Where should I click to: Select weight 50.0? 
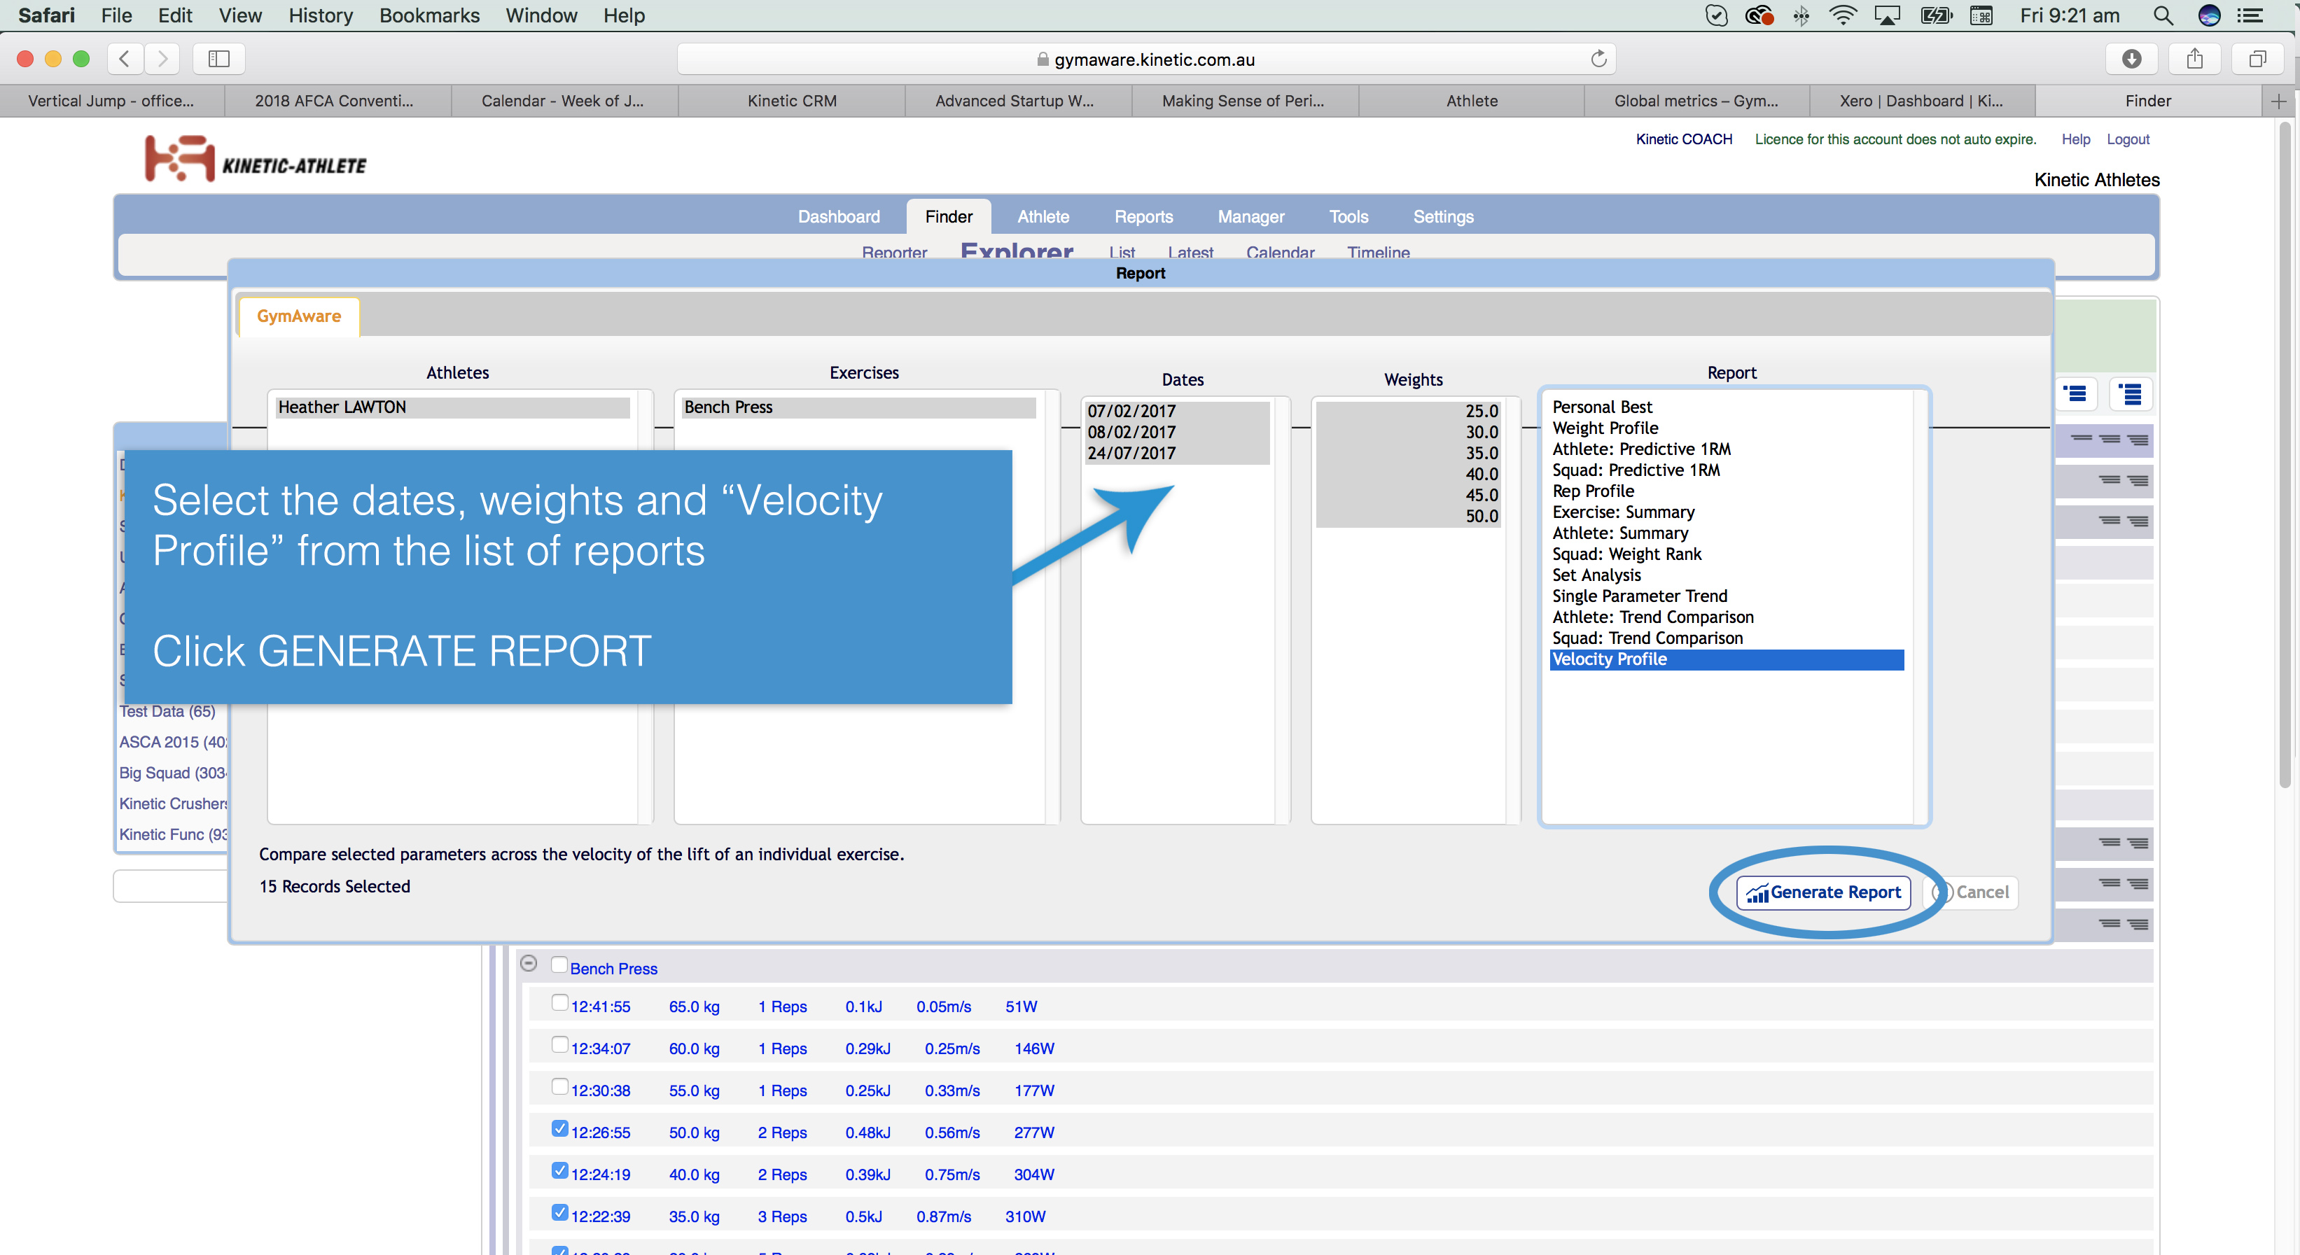(1409, 516)
